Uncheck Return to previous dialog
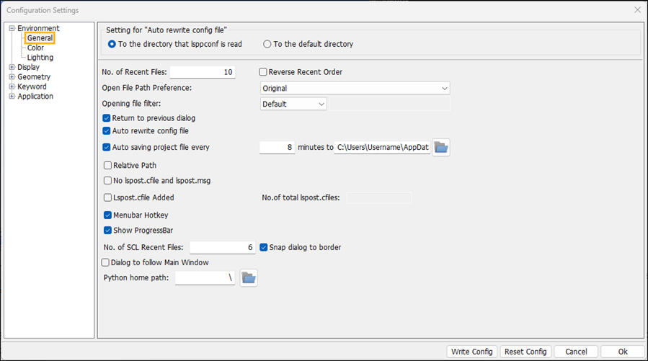 (x=107, y=117)
